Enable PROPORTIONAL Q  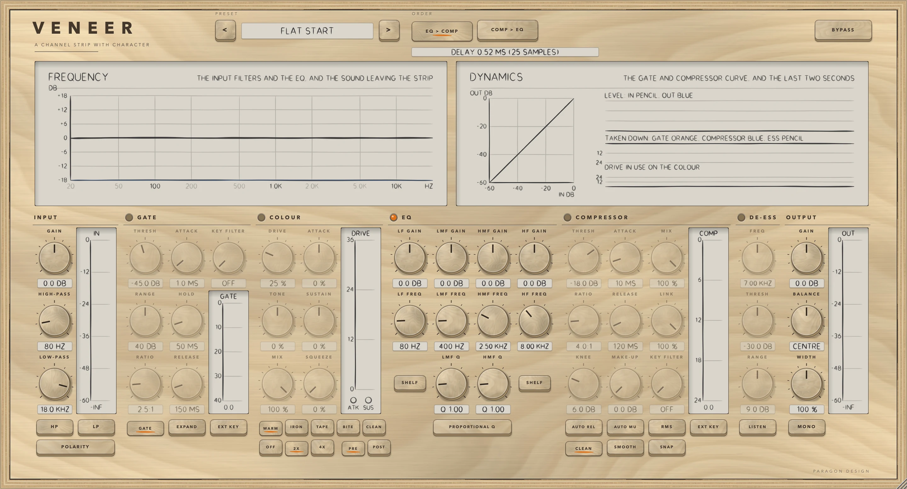(472, 427)
